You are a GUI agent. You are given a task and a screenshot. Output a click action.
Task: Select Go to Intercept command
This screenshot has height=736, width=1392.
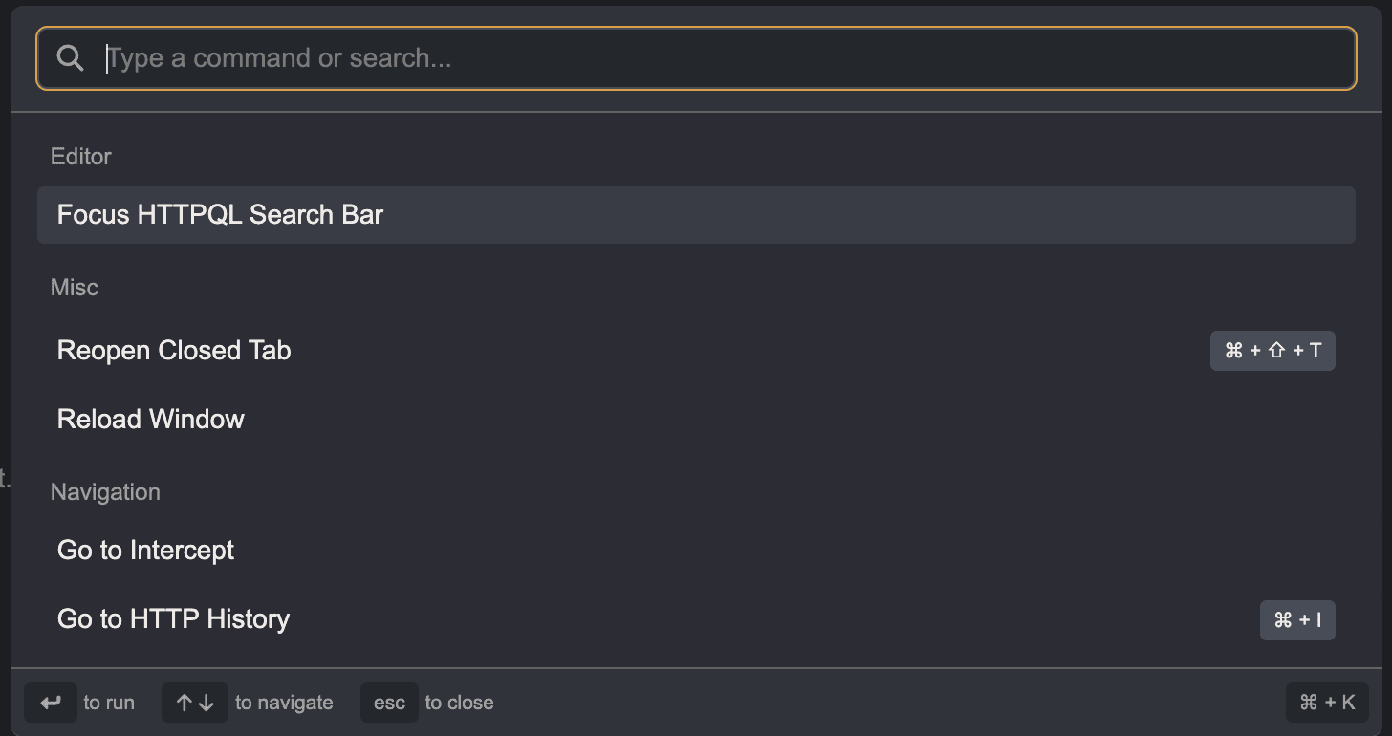(696, 551)
